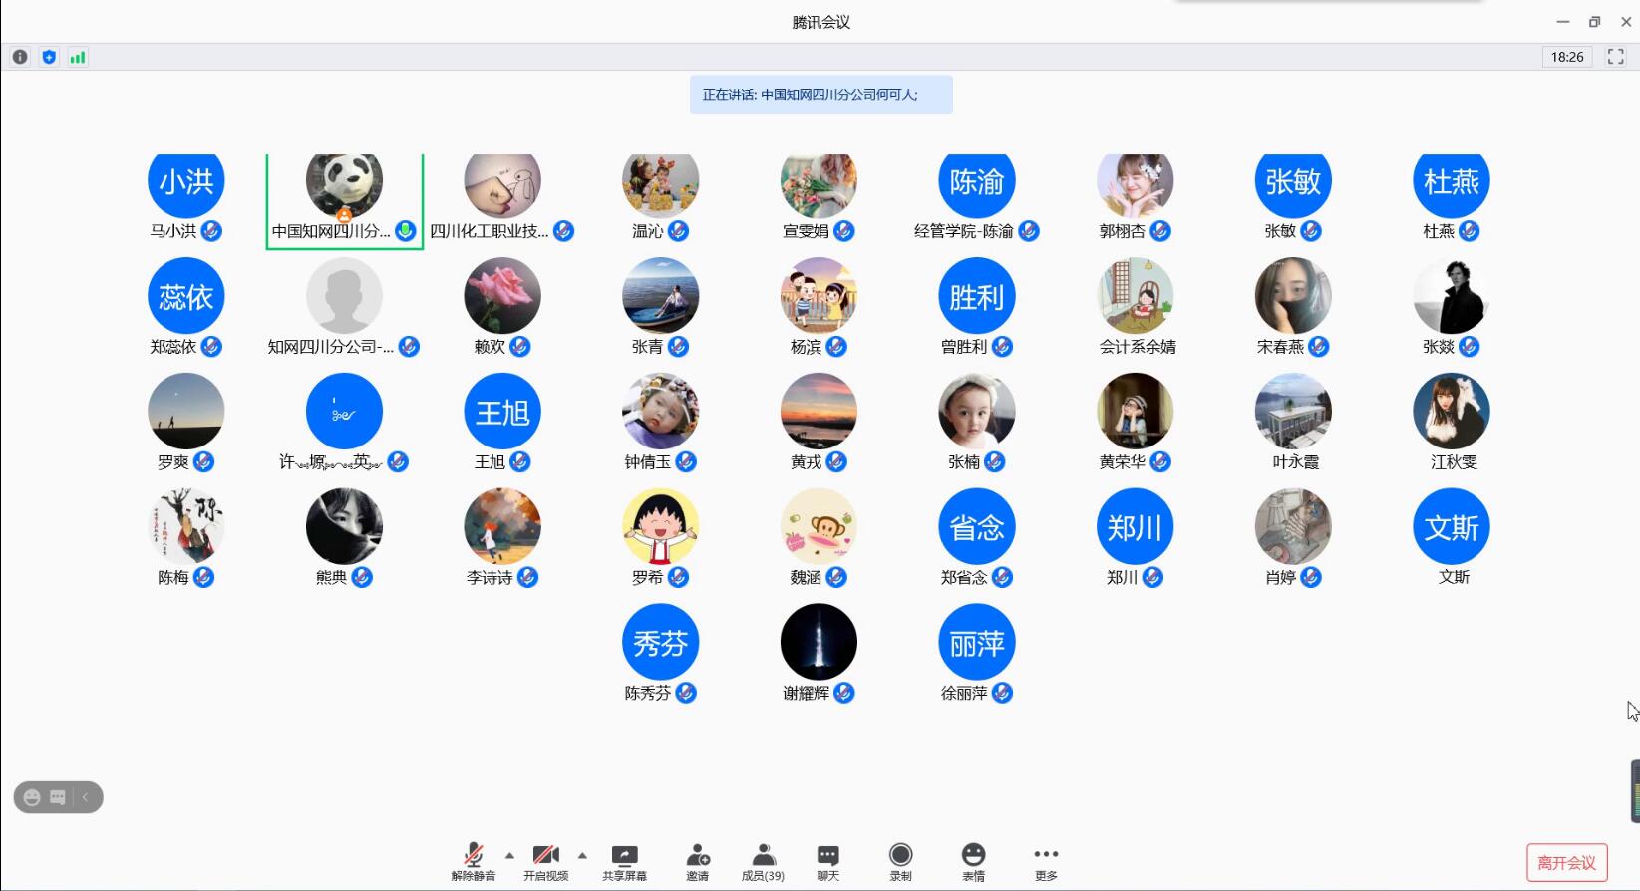Collapse the floating emoji bar chevron
The image size is (1640, 891).
(86, 797)
